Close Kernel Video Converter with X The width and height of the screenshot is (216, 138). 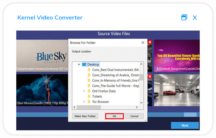pyautogui.click(x=195, y=18)
